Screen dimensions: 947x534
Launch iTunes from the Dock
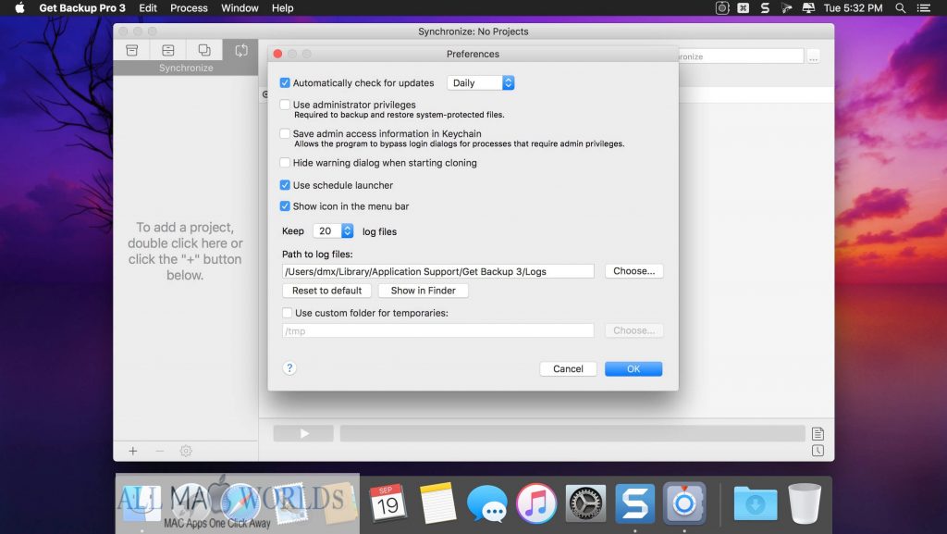pyautogui.click(x=536, y=503)
